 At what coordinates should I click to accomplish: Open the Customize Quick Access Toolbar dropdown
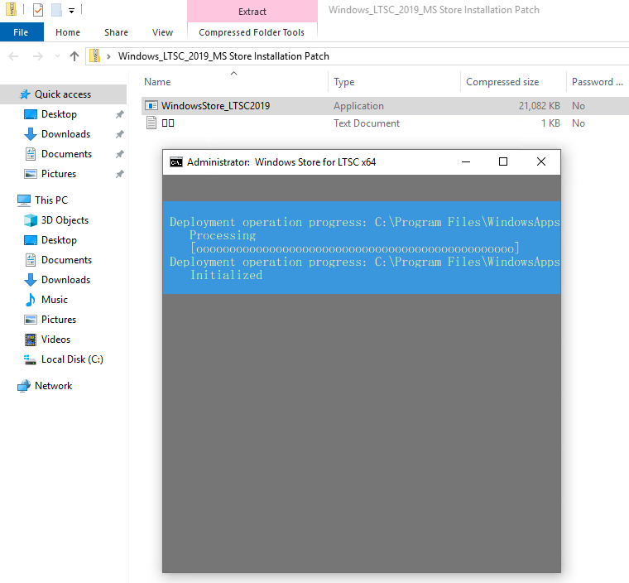(71, 11)
